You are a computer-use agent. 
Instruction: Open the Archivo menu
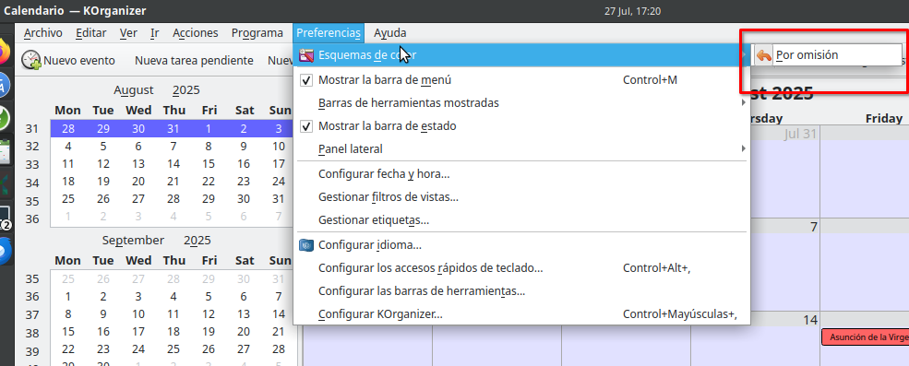coord(42,33)
